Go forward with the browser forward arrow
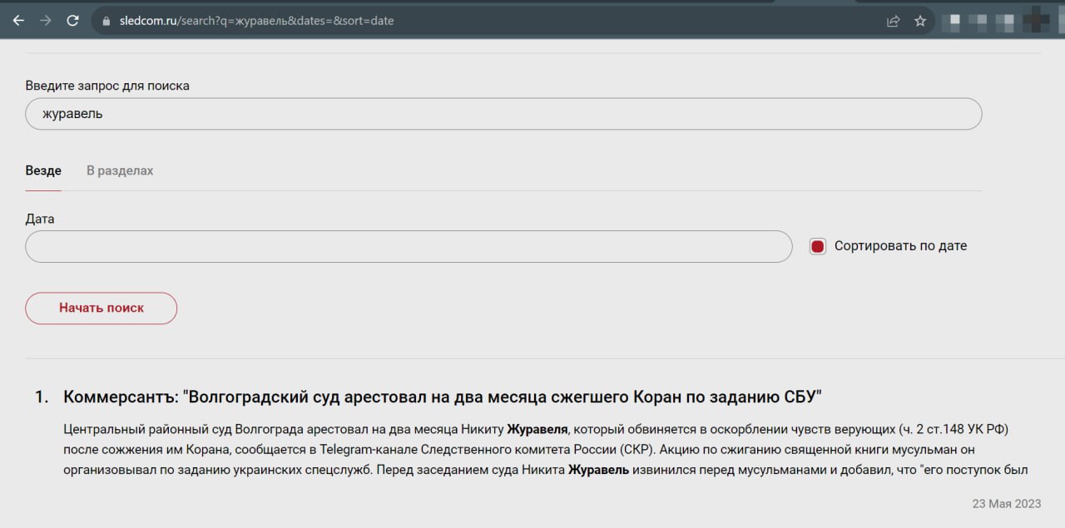The image size is (1065, 528). tap(46, 21)
